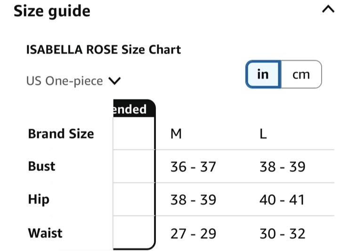Collapse the Size guide section chevron
This screenshot has width=348, height=251.
pyautogui.click(x=328, y=9)
